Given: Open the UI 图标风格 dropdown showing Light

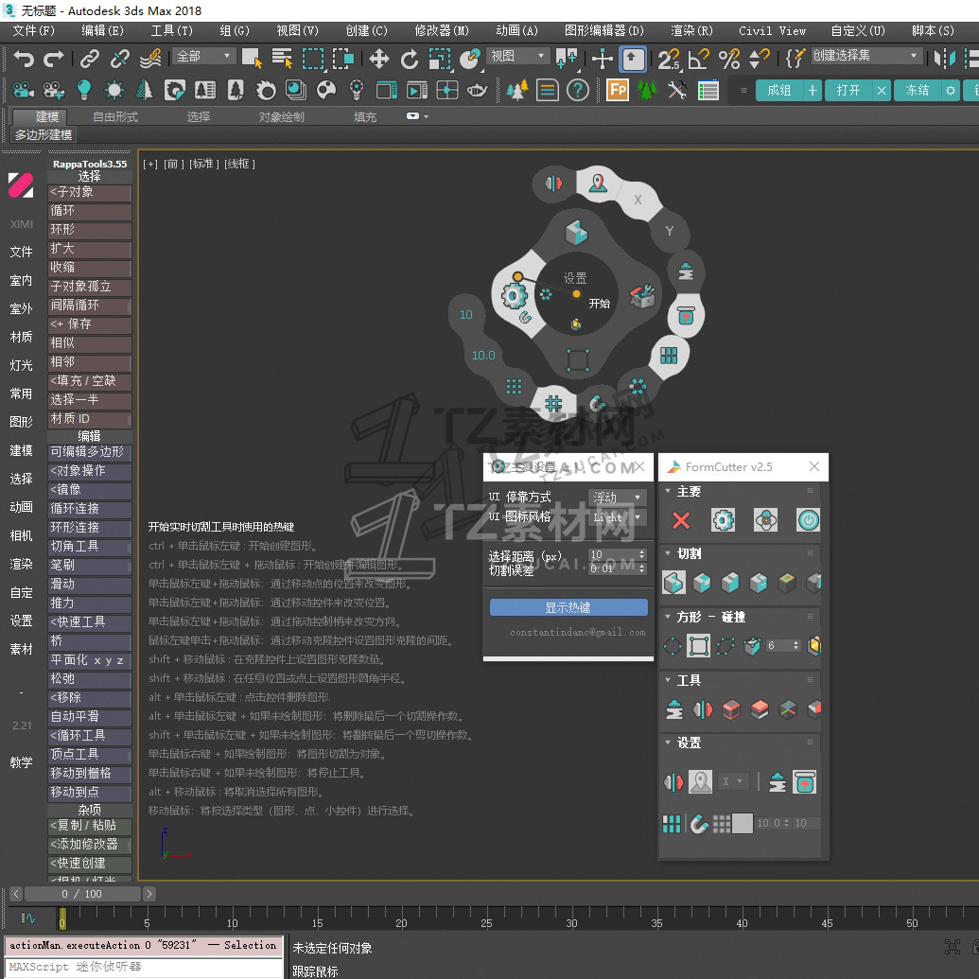Looking at the screenshot, I should tap(617, 517).
